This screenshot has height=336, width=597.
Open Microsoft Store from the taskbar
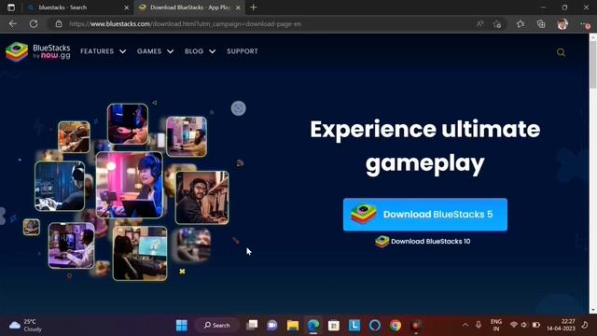(x=334, y=326)
